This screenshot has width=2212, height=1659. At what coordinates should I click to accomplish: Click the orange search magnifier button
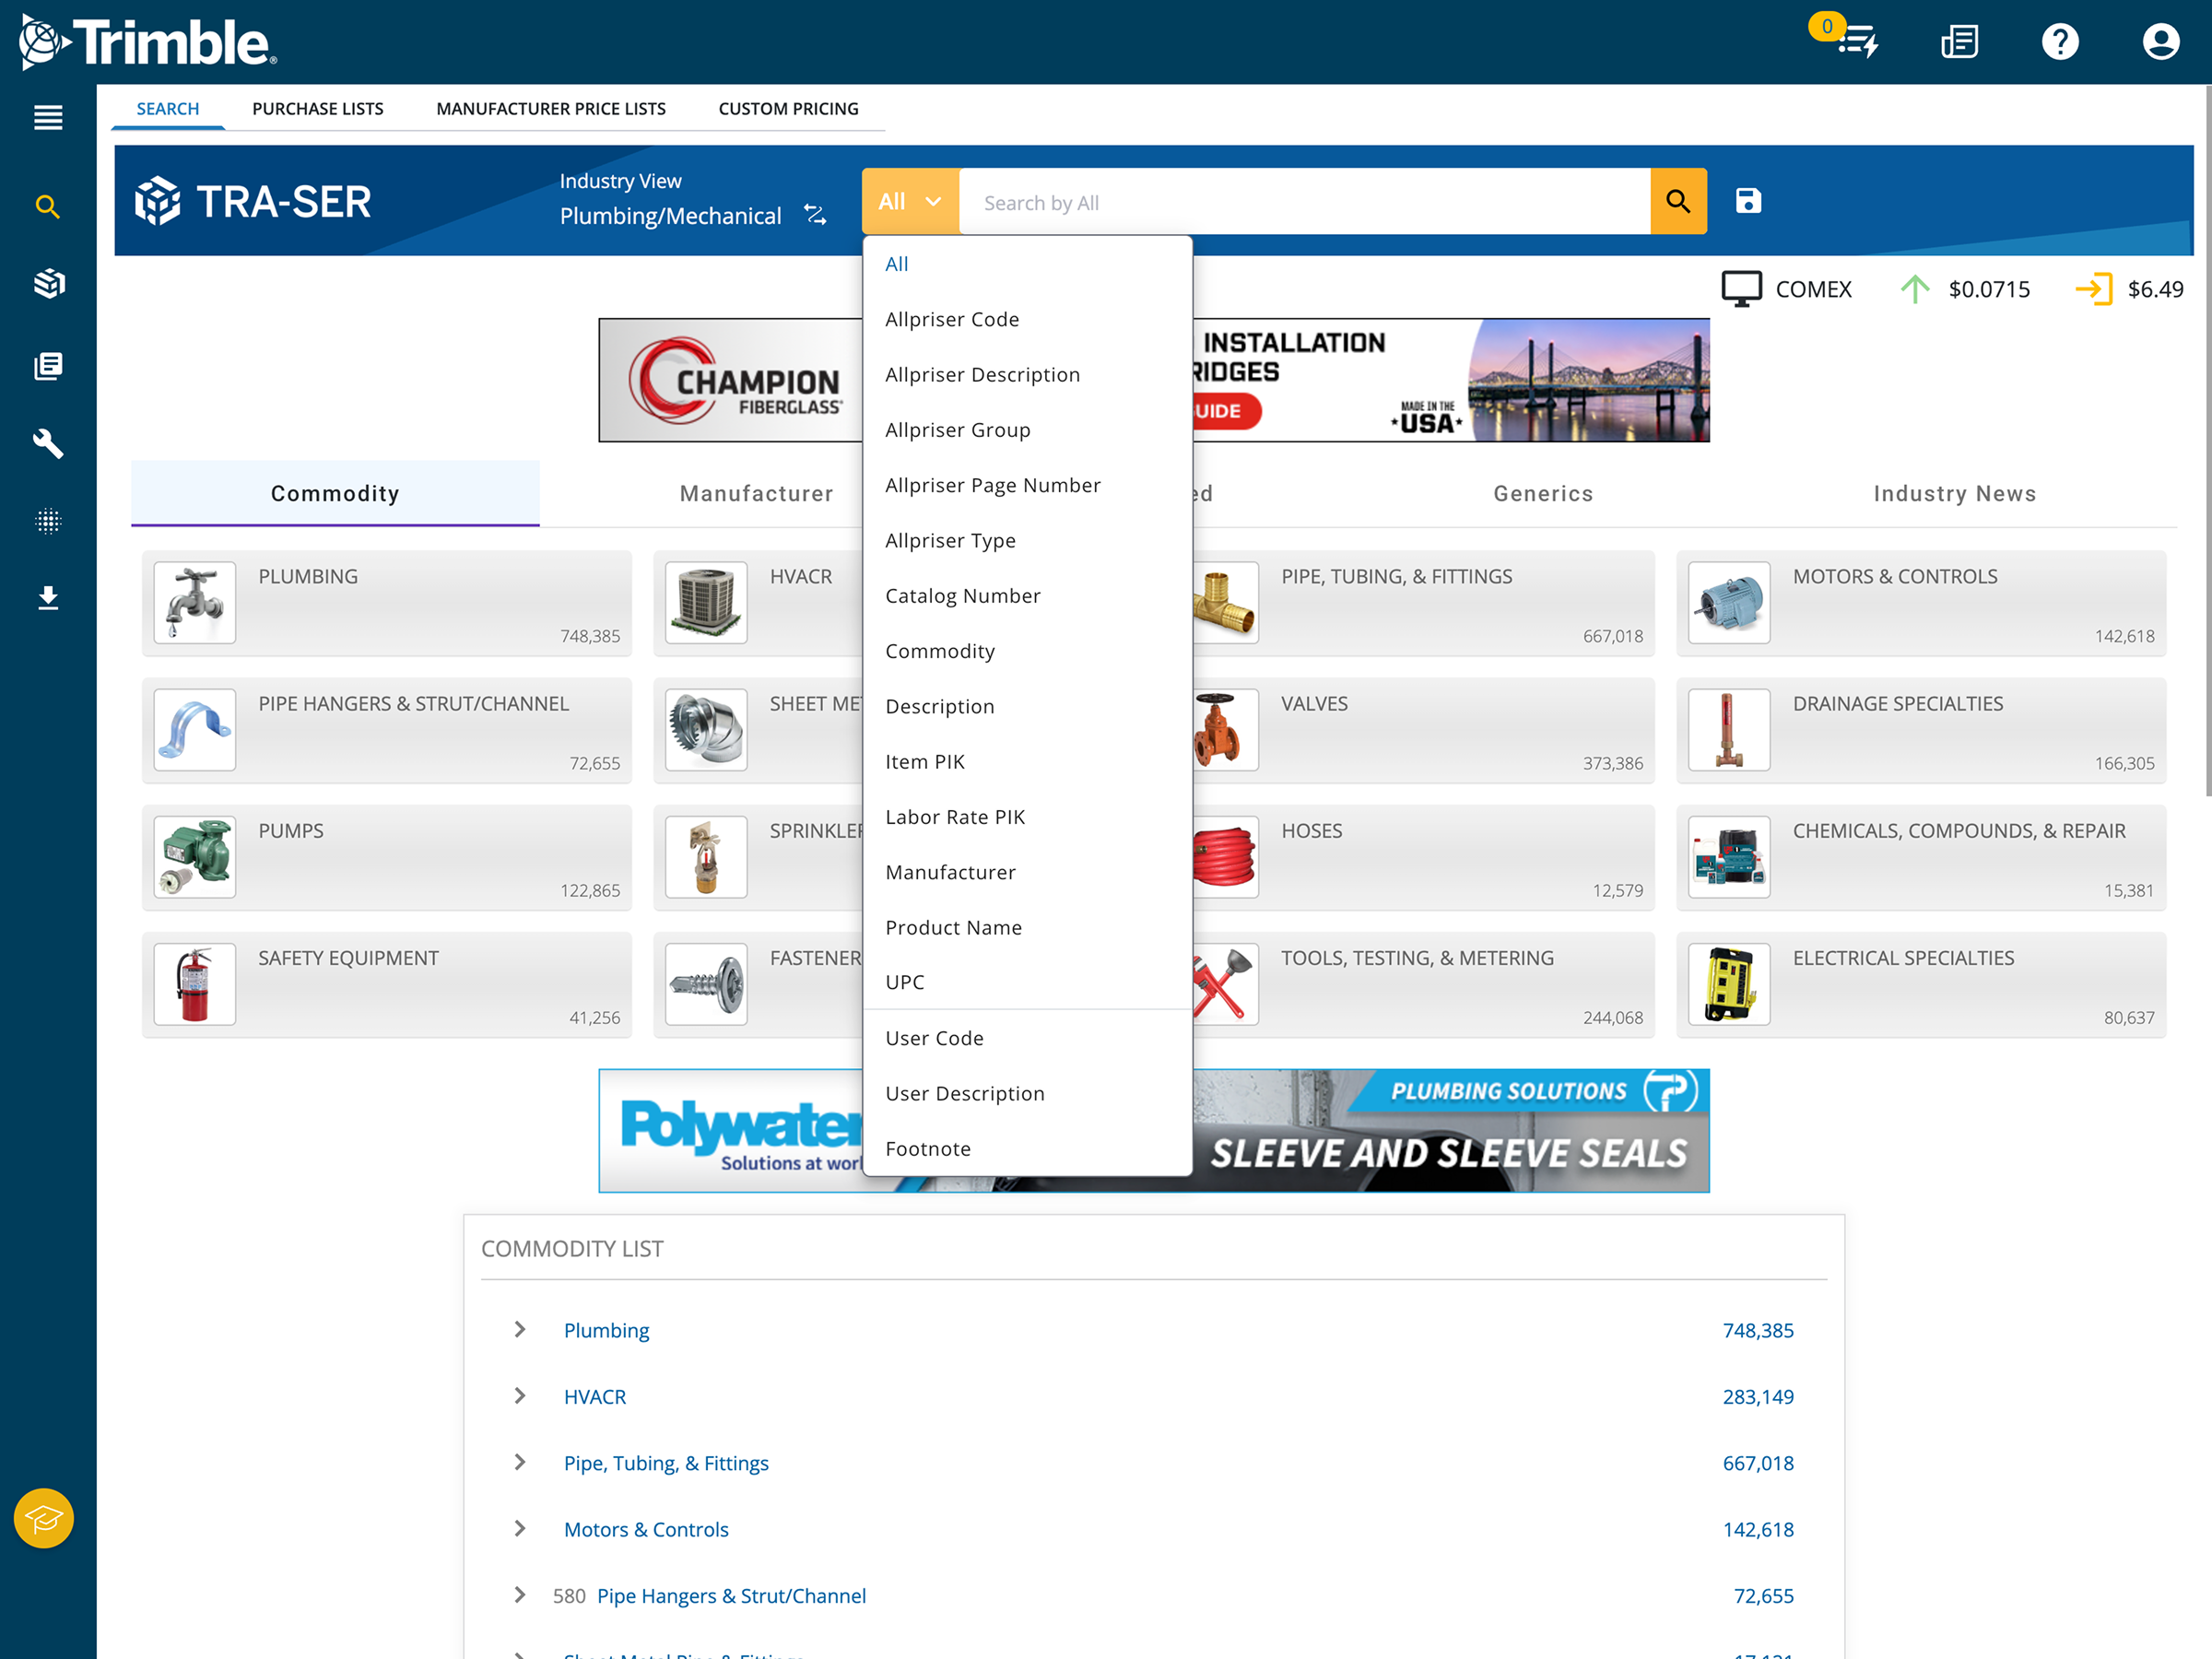(x=1678, y=201)
